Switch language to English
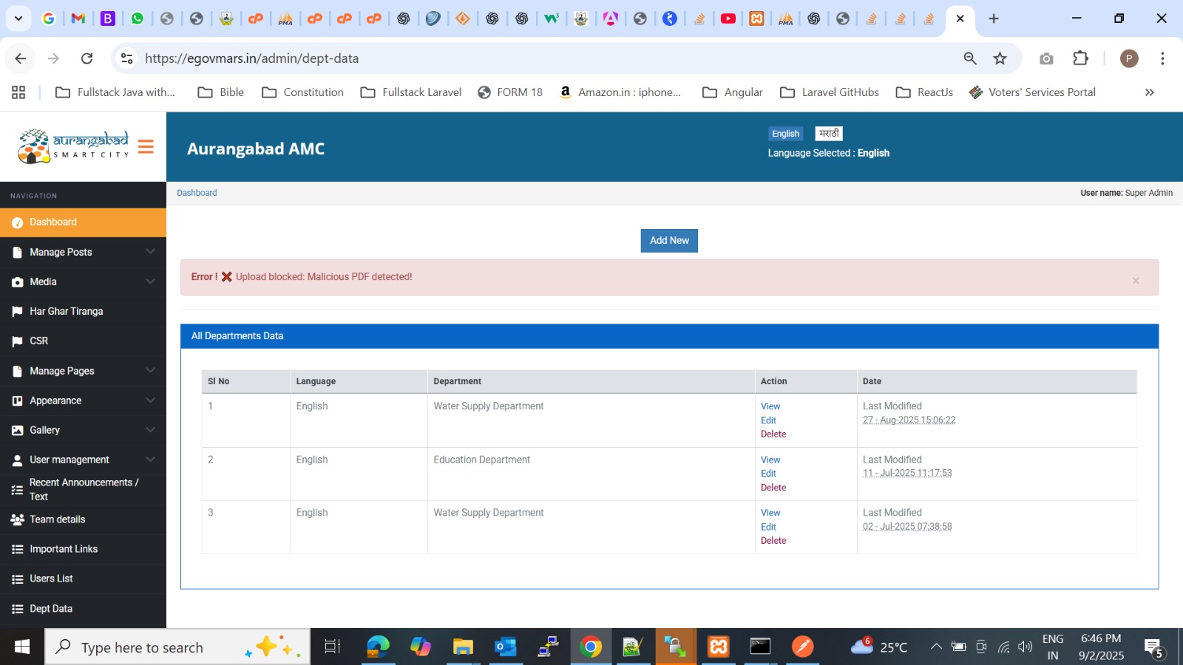Viewport: 1183px width, 665px height. pyautogui.click(x=785, y=134)
